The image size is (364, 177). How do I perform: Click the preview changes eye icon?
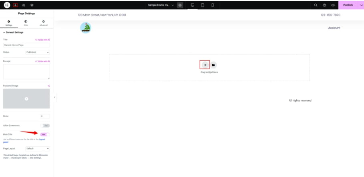coord(333,5)
